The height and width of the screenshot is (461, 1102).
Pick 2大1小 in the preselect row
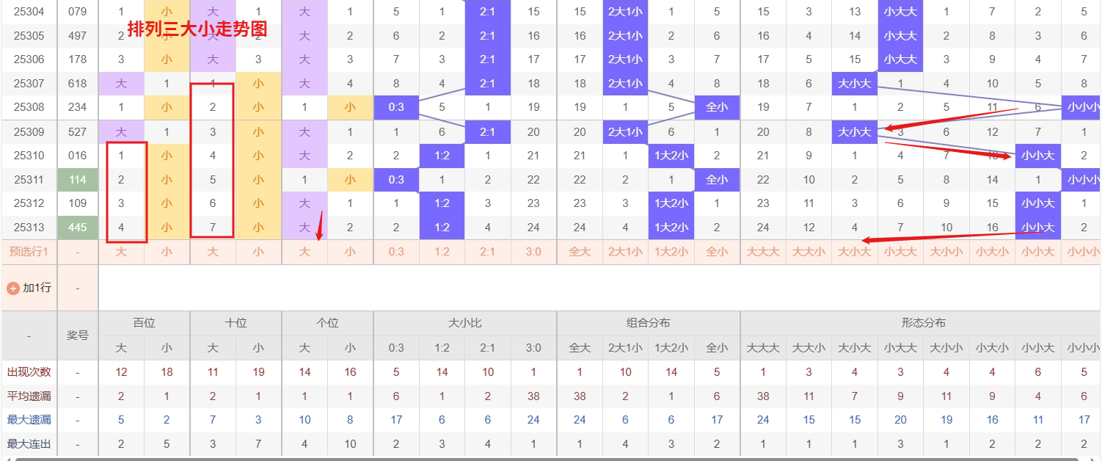[x=625, y=252]
